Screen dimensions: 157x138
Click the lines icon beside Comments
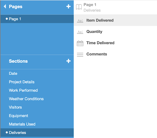tap(80, 55)
